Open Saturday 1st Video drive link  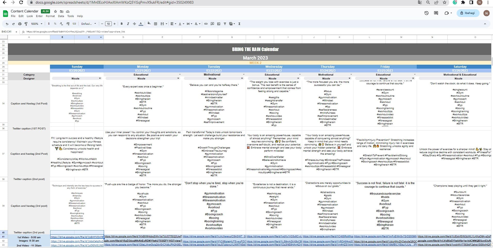(x=454, y=236)
